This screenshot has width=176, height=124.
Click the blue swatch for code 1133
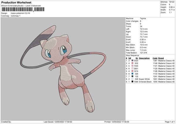[132, 74]
